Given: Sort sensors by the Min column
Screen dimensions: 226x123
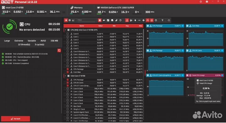Looking at the screenshot, I should coord(114,26).
